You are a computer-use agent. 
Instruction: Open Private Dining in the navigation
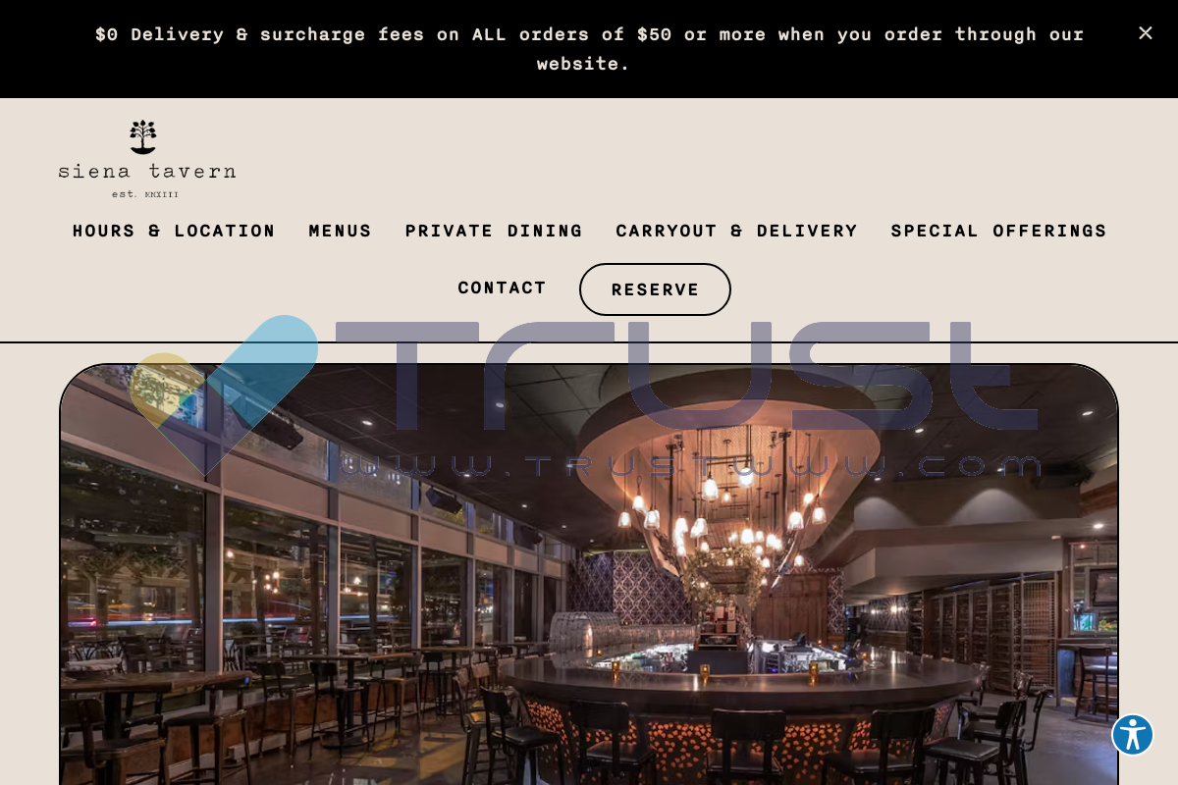494,232
